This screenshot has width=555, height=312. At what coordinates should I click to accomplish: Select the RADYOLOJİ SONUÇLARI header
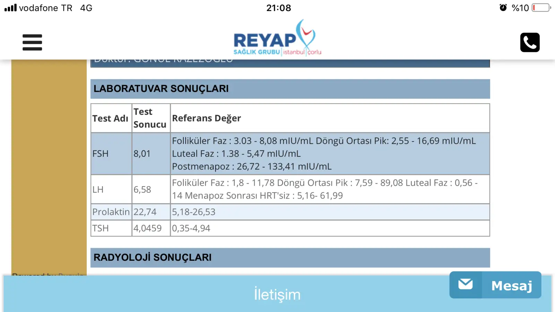point(290,258)
